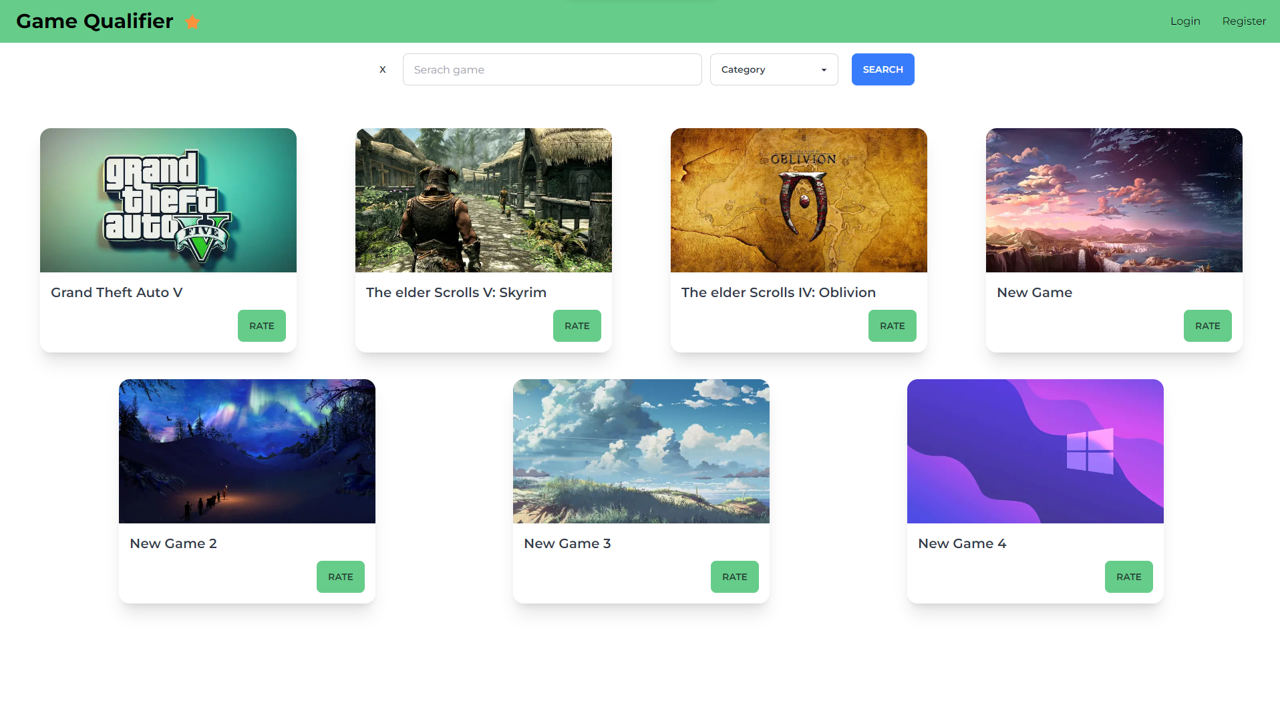This screenshot has height=721, width=1280.
Task: Rate The elder Scrolls V: Skyrim
Action: (x=577, y=326)
